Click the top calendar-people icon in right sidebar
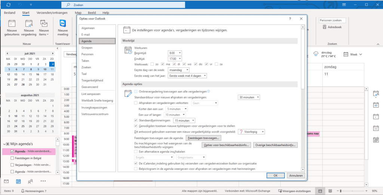This screenshot has width=383, height=195. pyautogui.click(x=376, y=94)
